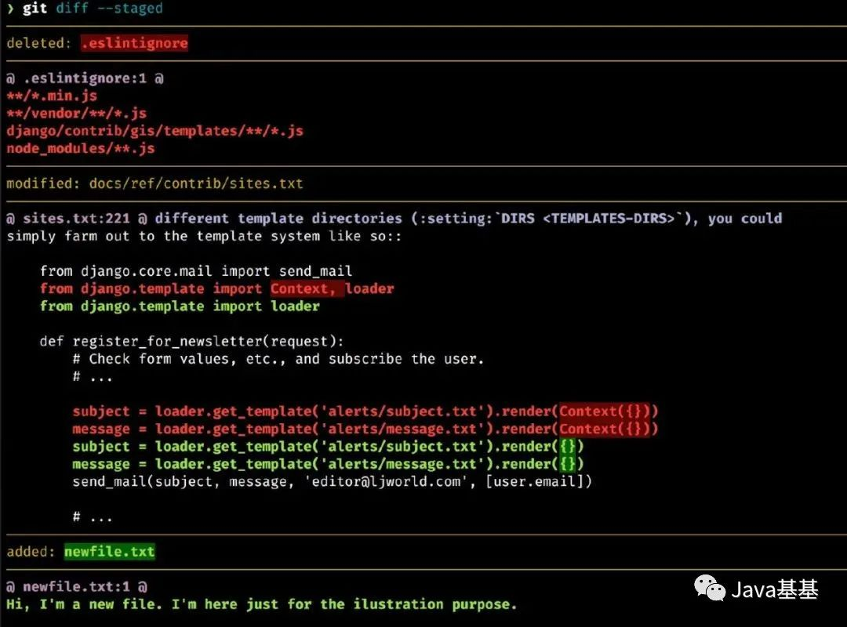Click green '{}' in added subject line
The height and width of the screenshot is (627, 847).
(x=568, y=447)
